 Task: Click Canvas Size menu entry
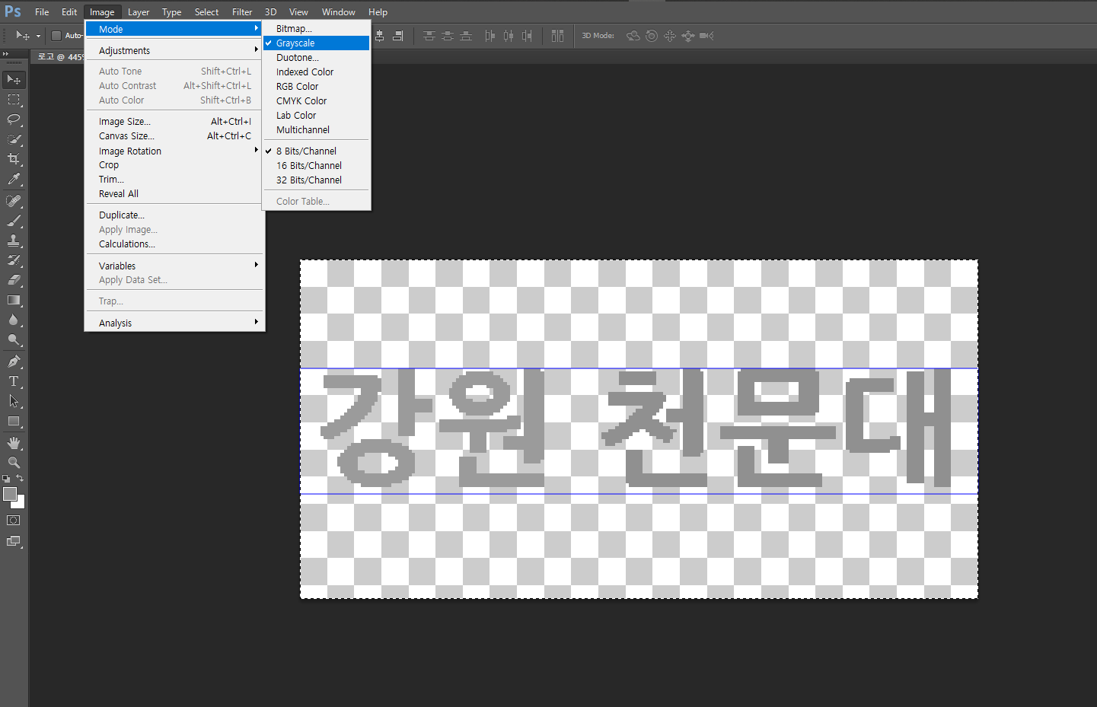[174, 136]
